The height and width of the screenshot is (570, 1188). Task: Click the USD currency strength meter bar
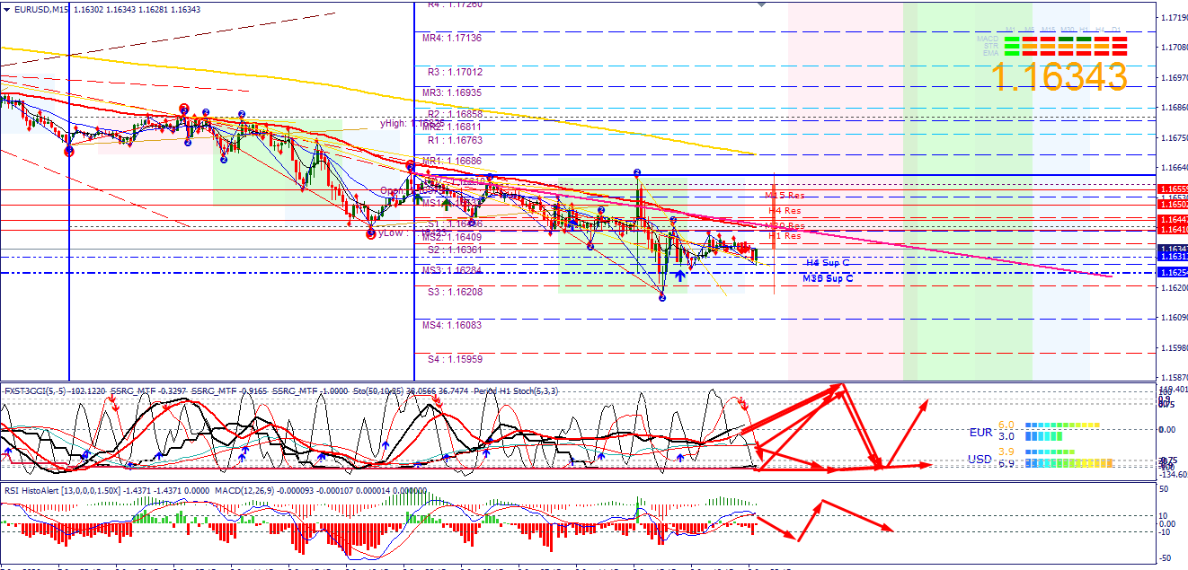coord(1069,458)
